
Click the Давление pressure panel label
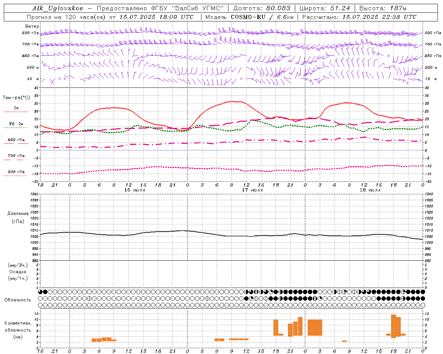tap(18, 214)
